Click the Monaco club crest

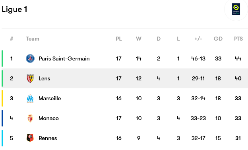(30, 118)
